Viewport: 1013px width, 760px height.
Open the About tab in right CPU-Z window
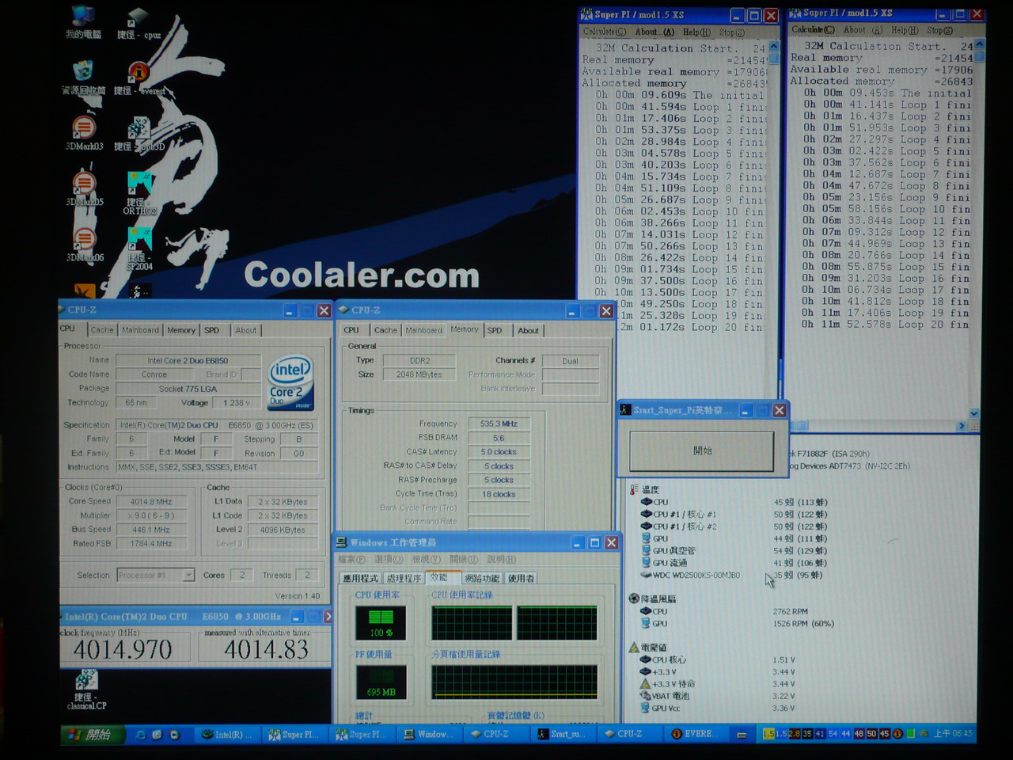pyautogui.click(x=529, y=330)
